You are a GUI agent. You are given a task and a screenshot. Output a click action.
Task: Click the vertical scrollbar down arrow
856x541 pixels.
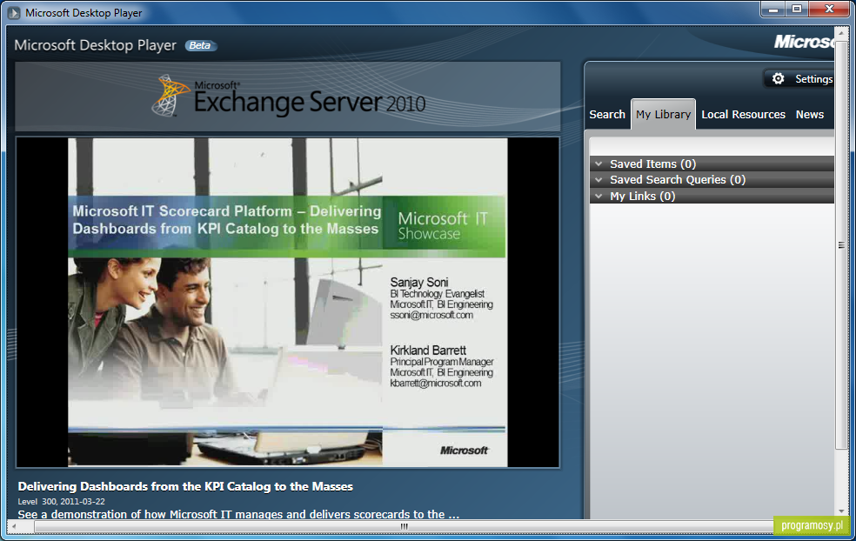841,511
